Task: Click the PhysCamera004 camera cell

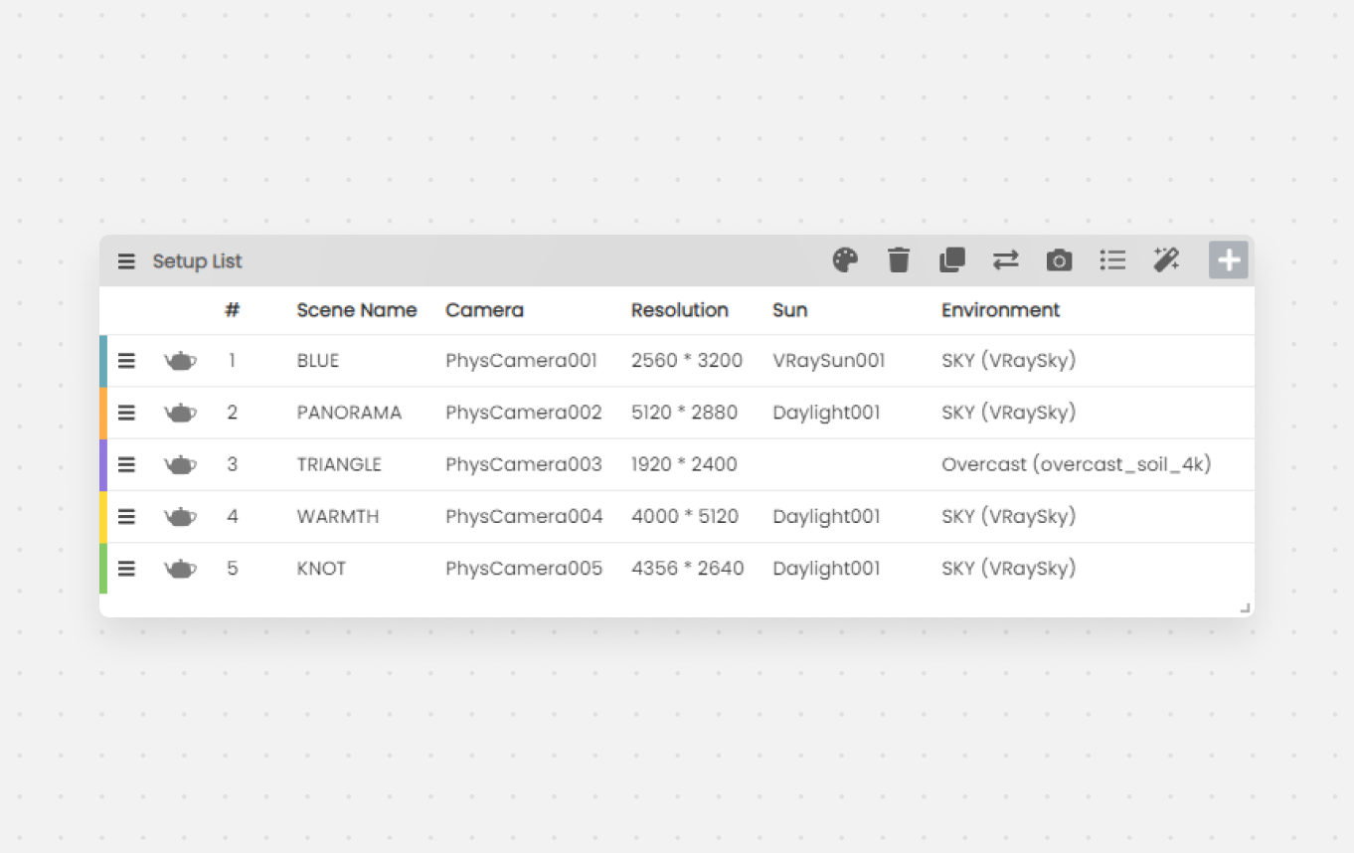Action: [524, 517]
